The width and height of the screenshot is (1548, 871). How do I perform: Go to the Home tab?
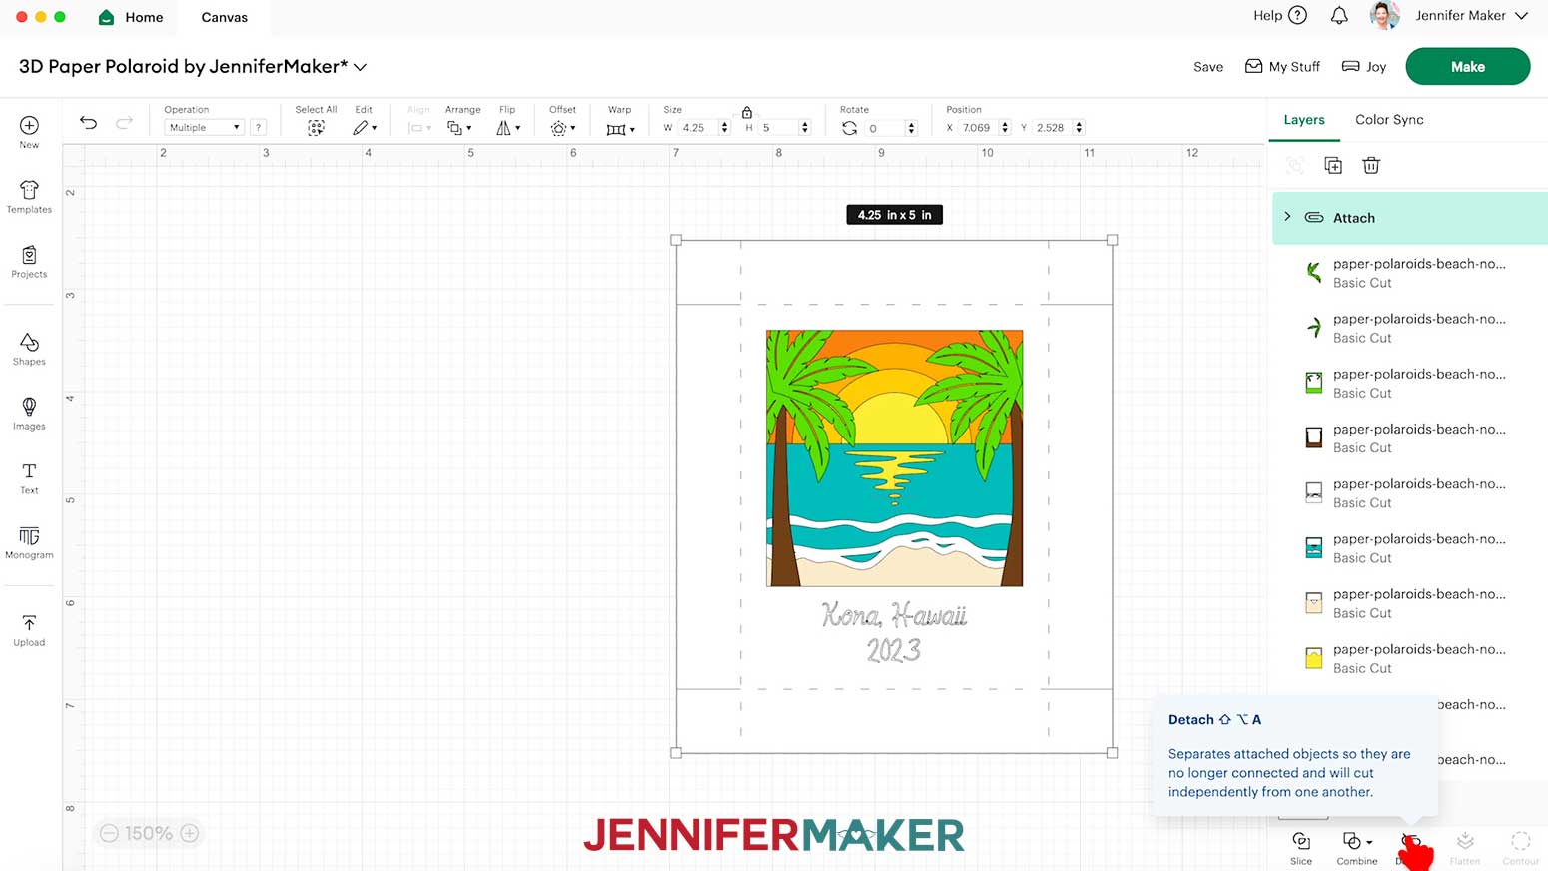tap(131, 17)
